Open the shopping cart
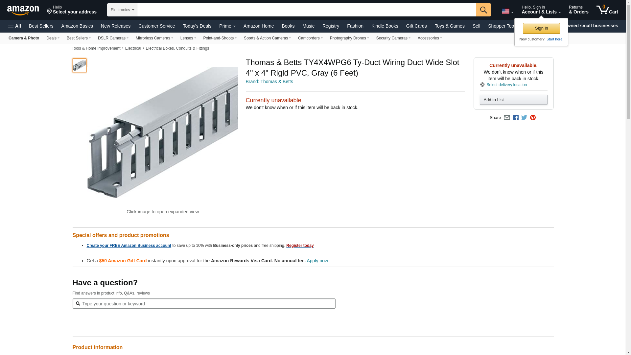631x355 pixels. [607, 10]
